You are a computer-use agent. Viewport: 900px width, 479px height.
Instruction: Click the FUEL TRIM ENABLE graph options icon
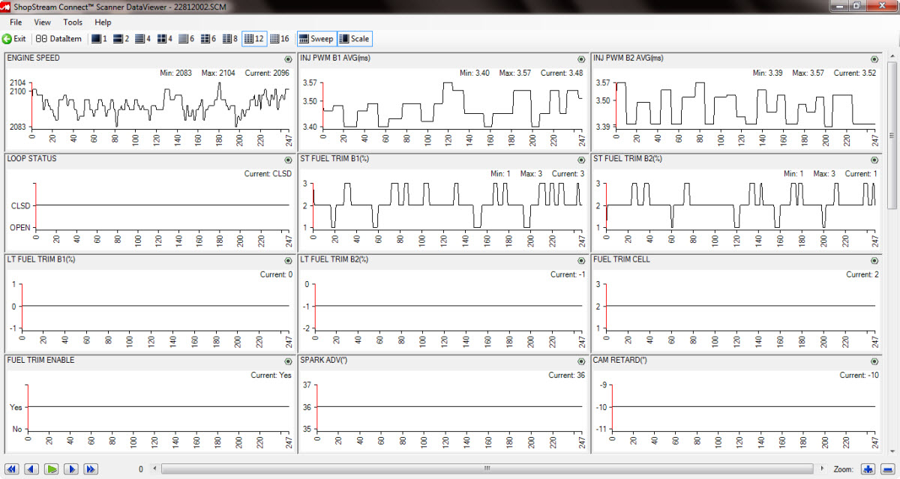pos(288,361)
